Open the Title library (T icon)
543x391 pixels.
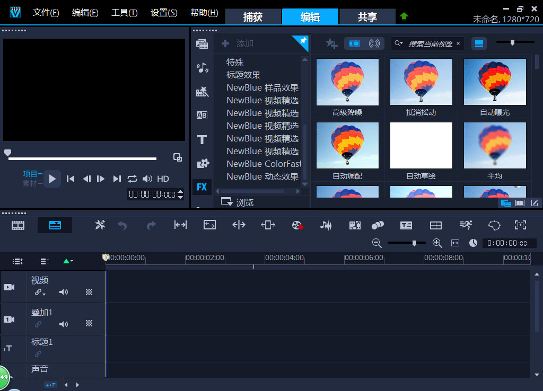click(x=202, y=140)
